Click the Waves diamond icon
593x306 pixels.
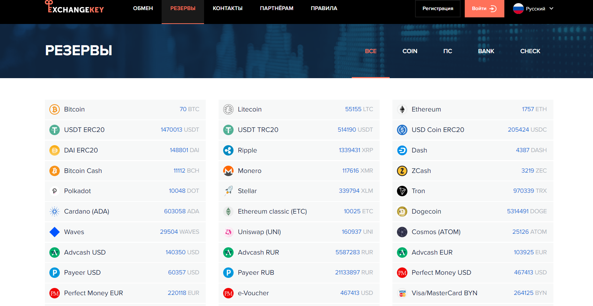[x=55, y=232]
